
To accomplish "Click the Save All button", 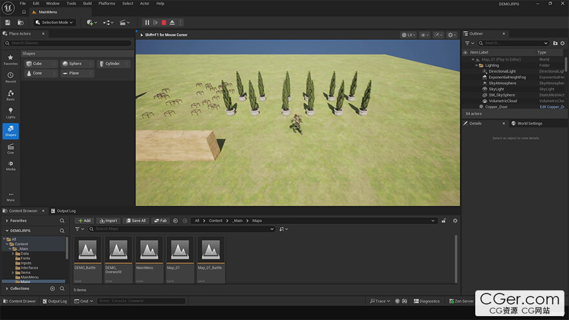I will tap(136, 220).
